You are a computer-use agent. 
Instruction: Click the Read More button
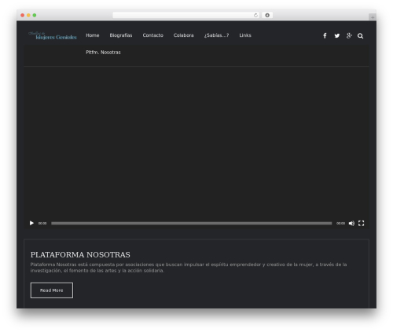click(x=52, y=290)
